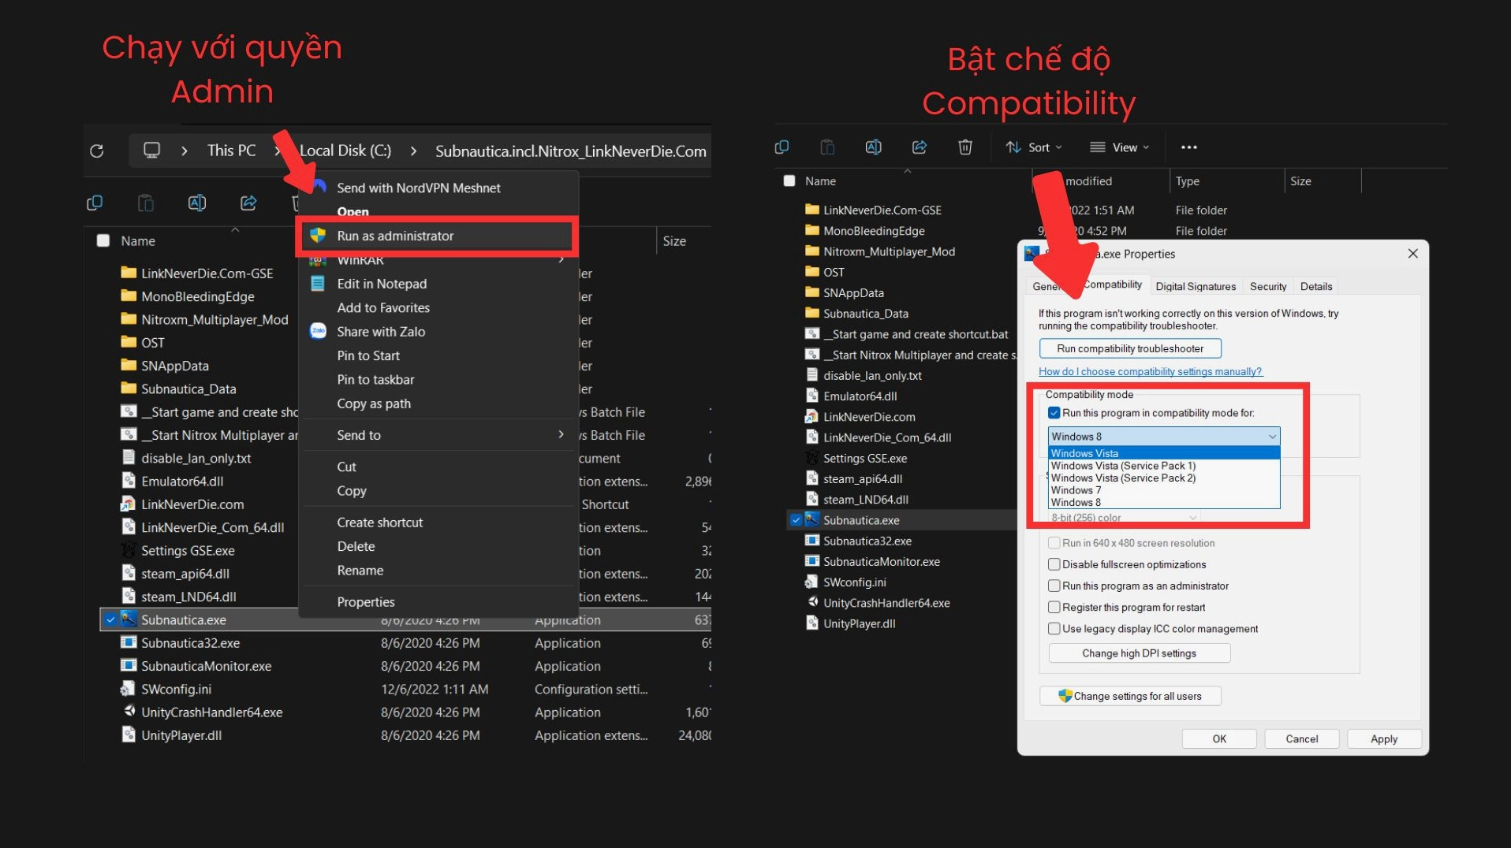Viewport: 1511px width, 848px height.
Task: Click the Run compatibility troubleshooter button
Action: [1129, 348]
